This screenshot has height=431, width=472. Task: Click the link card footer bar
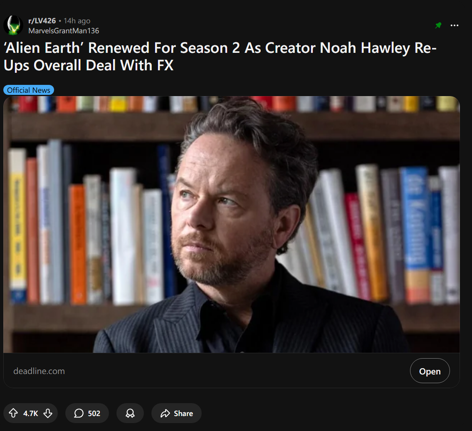pyautogui.click(x=232, y=370)
